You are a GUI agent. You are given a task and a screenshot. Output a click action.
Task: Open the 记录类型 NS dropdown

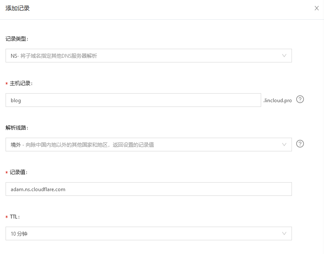pos(148,56)
